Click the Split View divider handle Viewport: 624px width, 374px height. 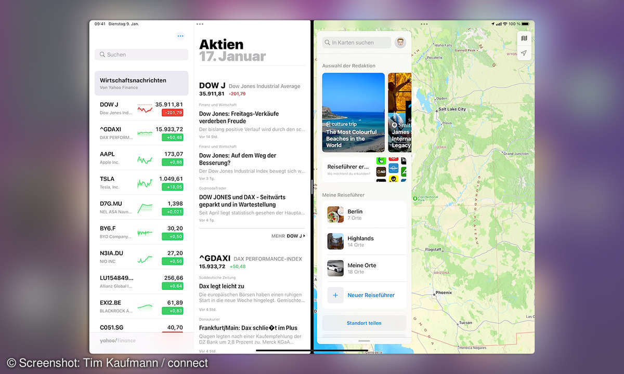311,187
